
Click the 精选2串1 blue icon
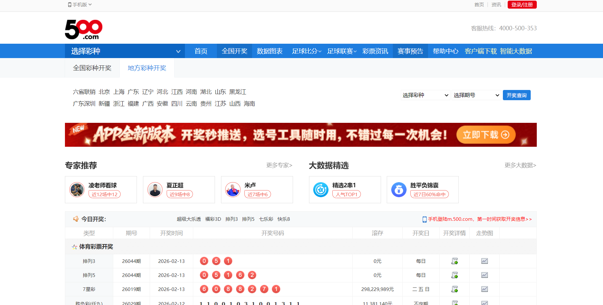321,190
